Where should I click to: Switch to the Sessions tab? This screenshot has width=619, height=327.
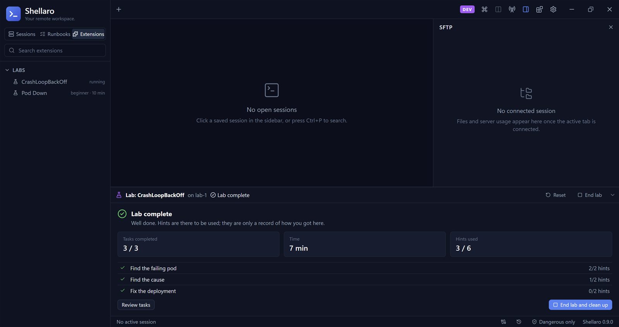point(22,34)
